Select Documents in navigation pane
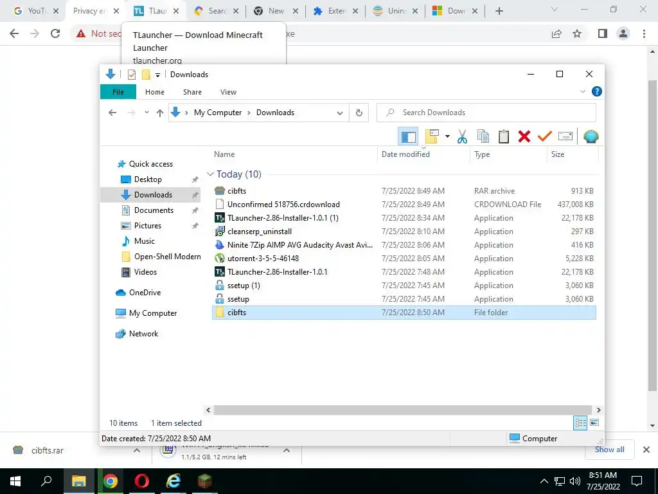658x494 pixels. [x=153, y=210]
